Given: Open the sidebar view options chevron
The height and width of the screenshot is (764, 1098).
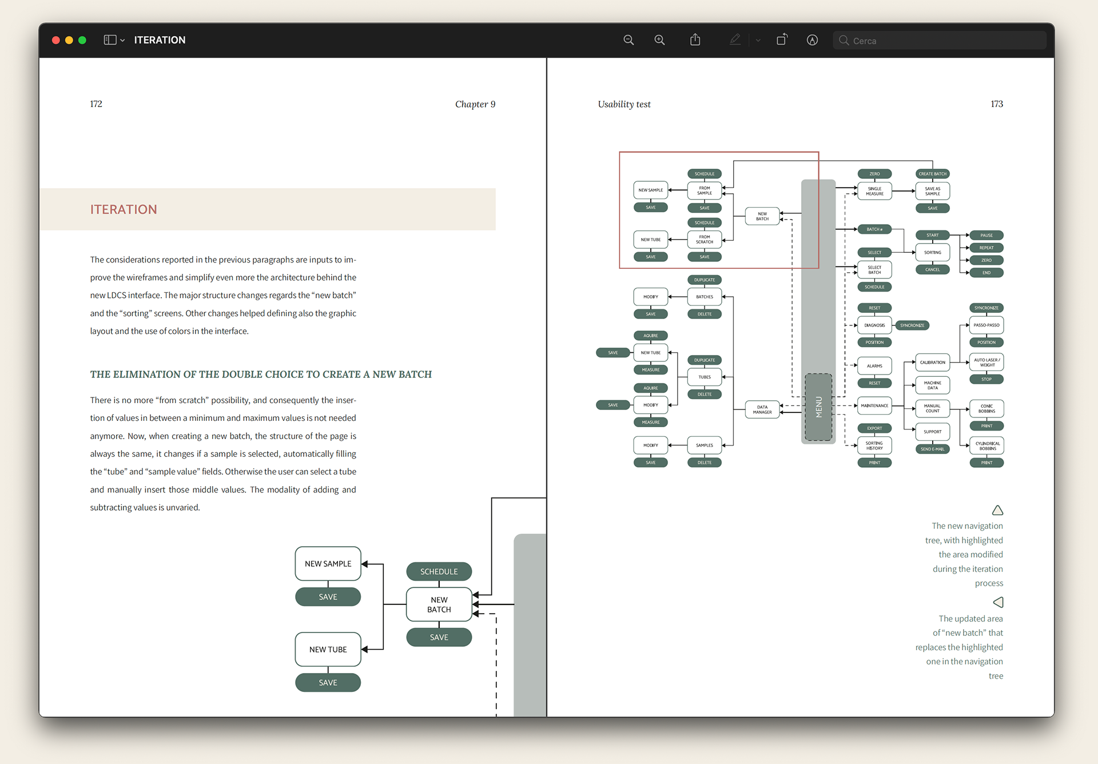Looking at the screenshot, I should pos(122,41).
